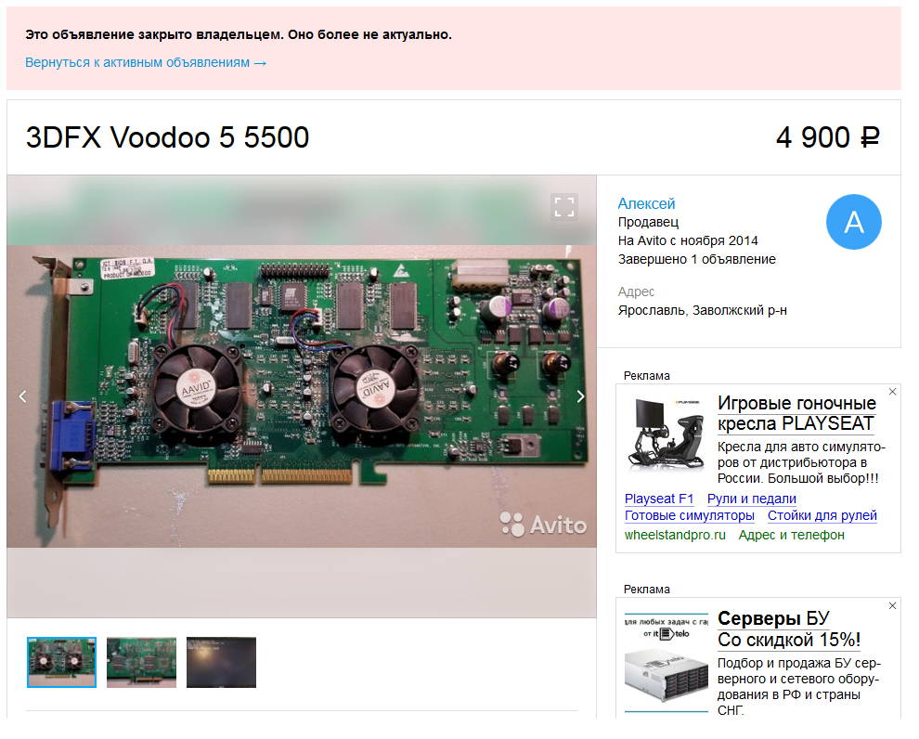Image resolution: width=919 pixels, height=739 pixels.
Task: Close the Серверы БУ advertisement
Action: [x=892, y=605]
